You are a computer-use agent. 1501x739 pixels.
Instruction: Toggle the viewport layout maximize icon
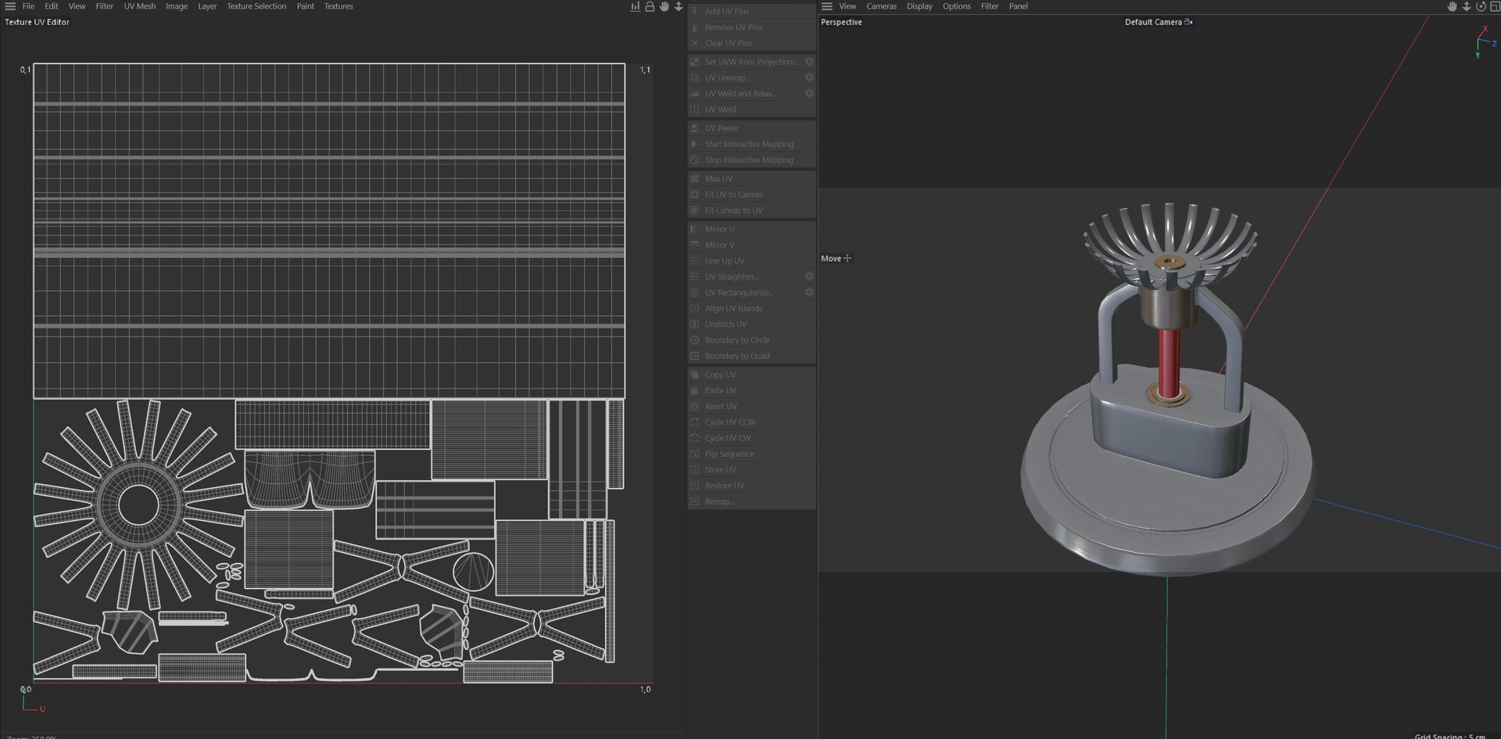pos(1494,6)
